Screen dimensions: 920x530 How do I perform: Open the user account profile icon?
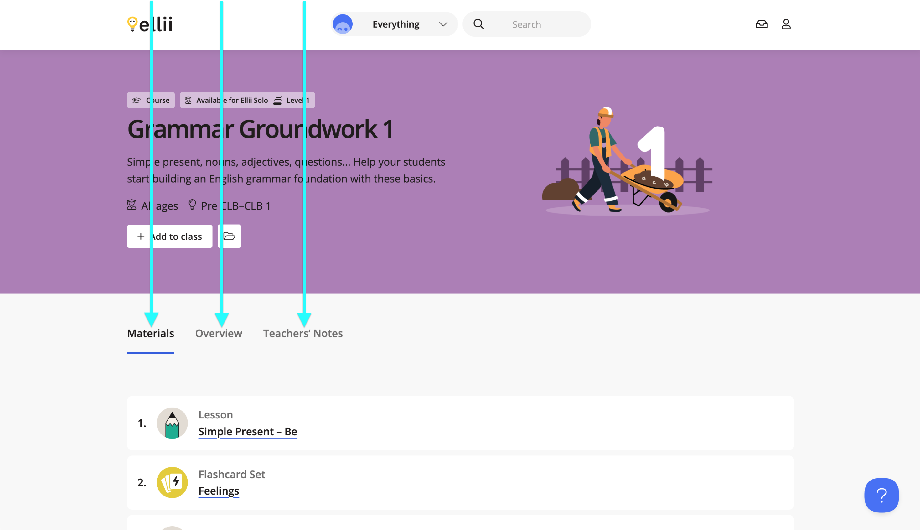click(786, 25)
